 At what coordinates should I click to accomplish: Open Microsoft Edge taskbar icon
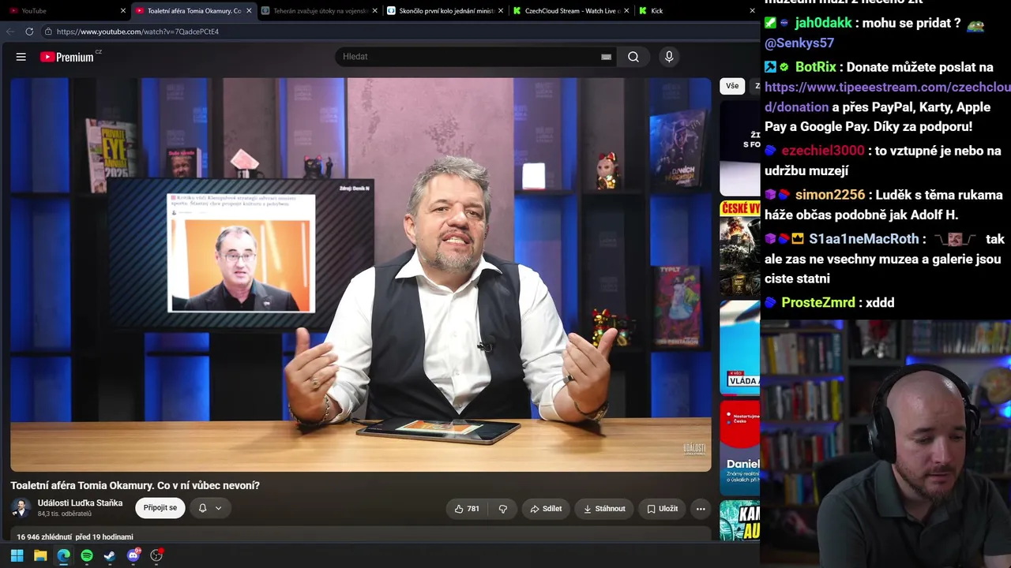[x=63, y=555]
